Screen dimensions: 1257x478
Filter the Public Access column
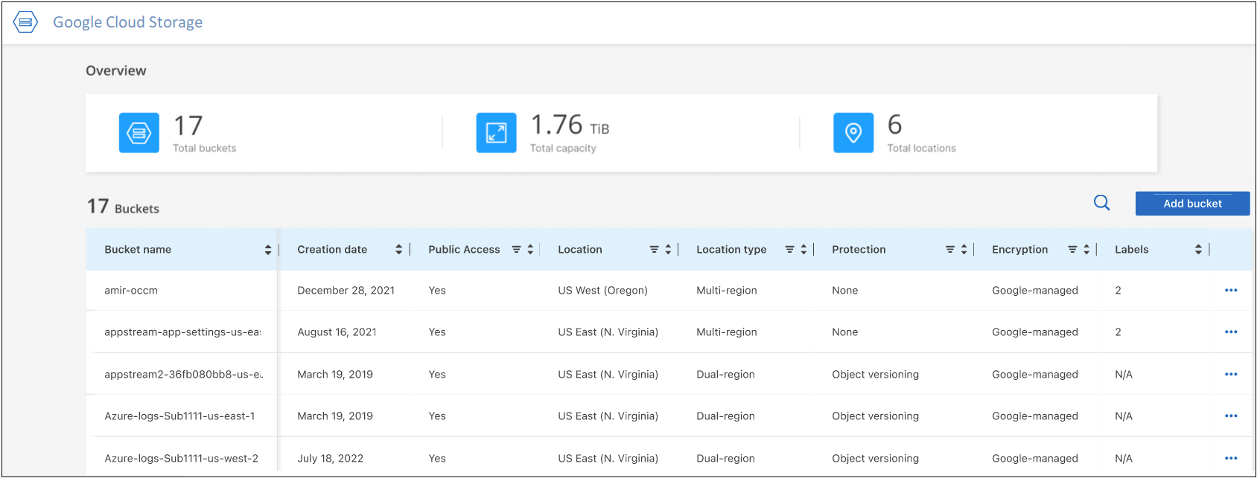tap(516, 250)
